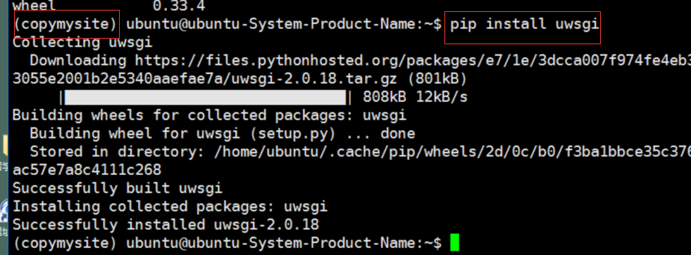Click the pip download progress bar
Viewport: 691px width, 255px height.
(206, 98)
